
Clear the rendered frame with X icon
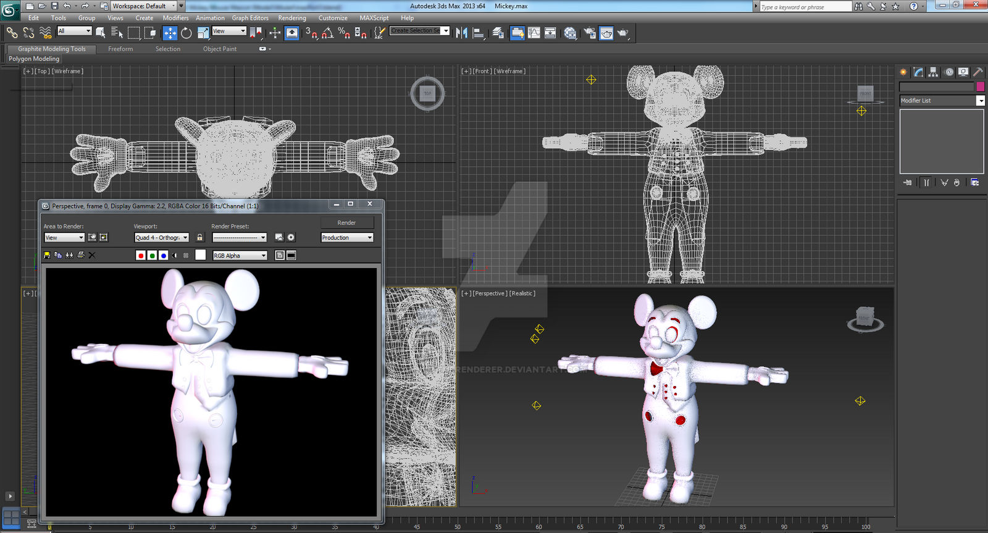pyautogui.click(x=92, y=255)
